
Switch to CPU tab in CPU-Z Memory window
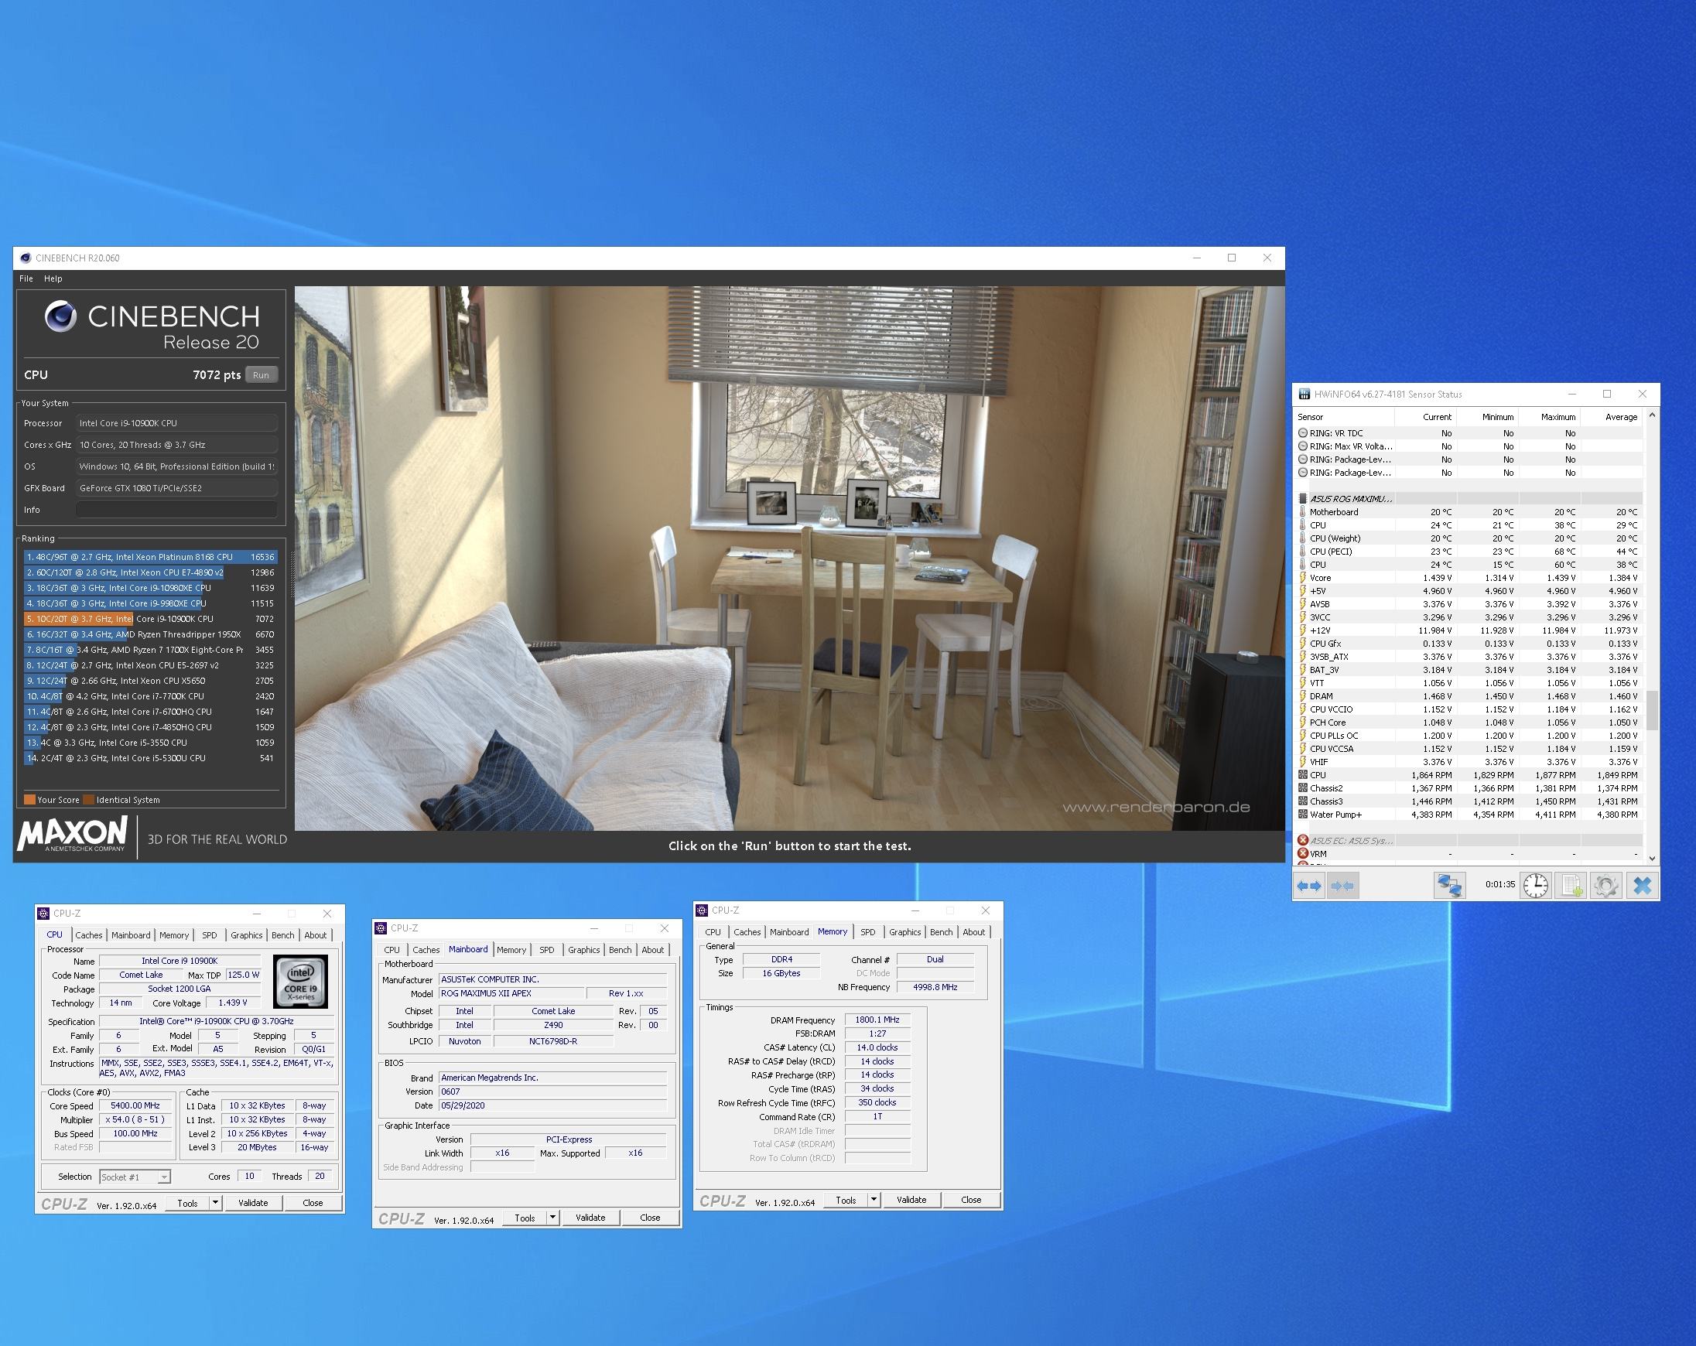tap(713, 932)
